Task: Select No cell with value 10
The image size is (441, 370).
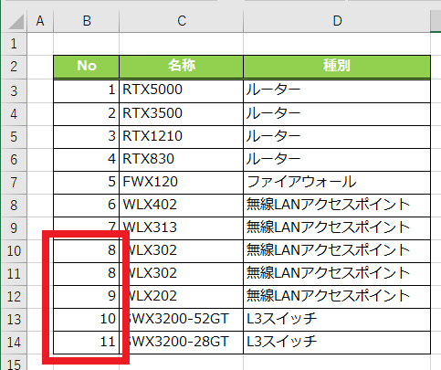Action: [87, 320]
